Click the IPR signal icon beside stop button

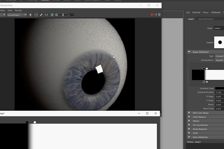tap(156, 15)
